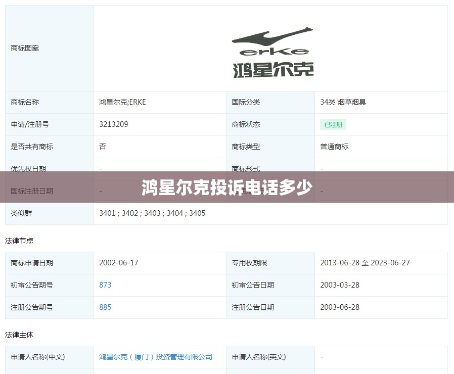454x374 pixels.
Task: Click the 初审公告期号 label
Action: (x=32, y=285)
